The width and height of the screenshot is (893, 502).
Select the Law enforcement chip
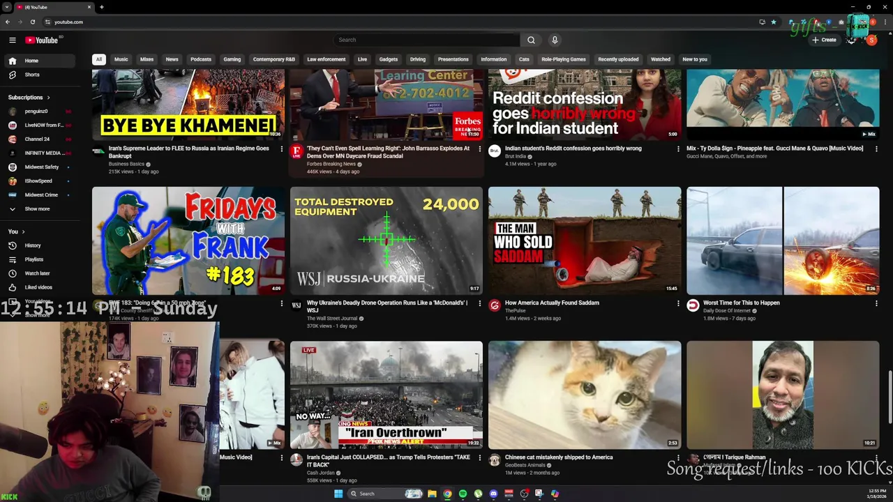327,59
